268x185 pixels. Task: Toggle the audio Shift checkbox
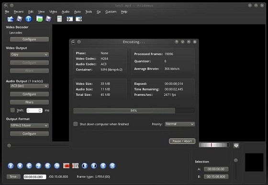[12, 110]
